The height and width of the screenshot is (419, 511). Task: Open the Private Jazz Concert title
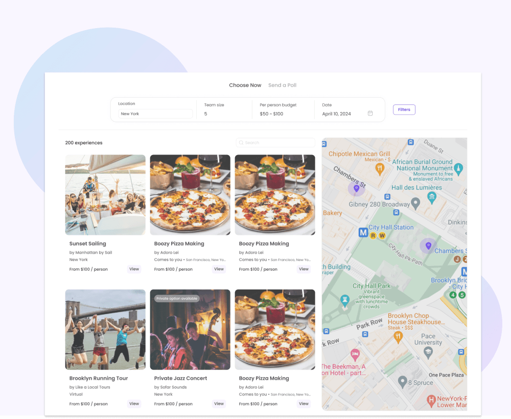pyautogui.click(x=180, y=378)
